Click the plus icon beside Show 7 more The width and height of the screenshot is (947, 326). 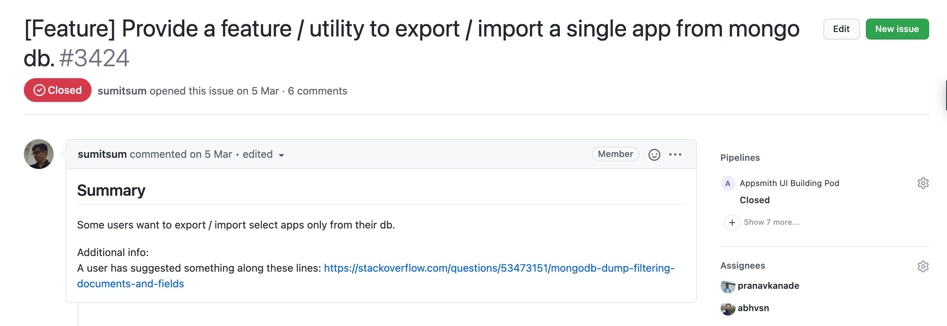(x=732, y=223)
